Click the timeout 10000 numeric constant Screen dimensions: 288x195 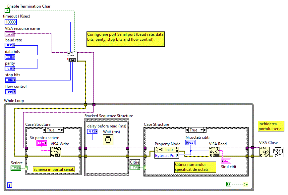click(11, 22)
